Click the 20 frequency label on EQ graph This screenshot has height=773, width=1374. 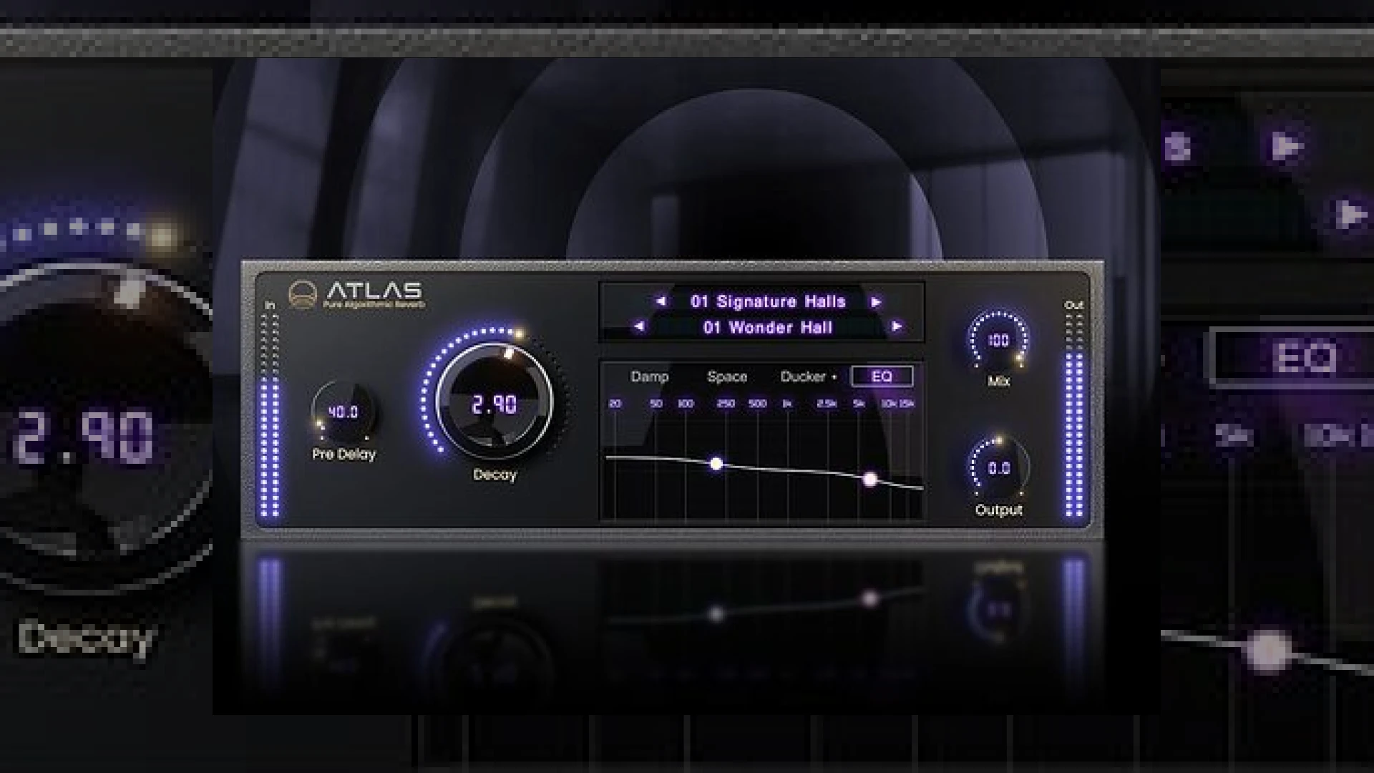(x=615, y=404)
